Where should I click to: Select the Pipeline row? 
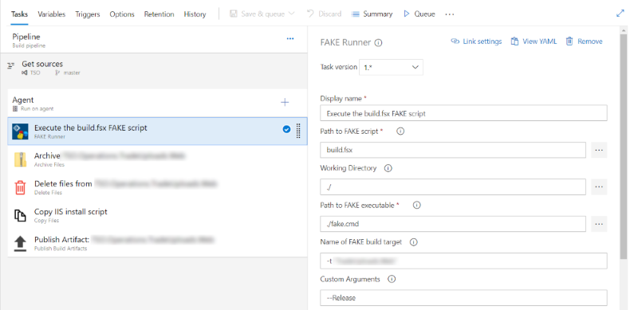pos(154,40)
